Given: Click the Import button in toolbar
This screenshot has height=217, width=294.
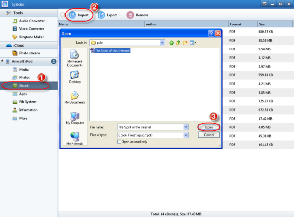Looking at the screenshot, I should coord(78,15).
